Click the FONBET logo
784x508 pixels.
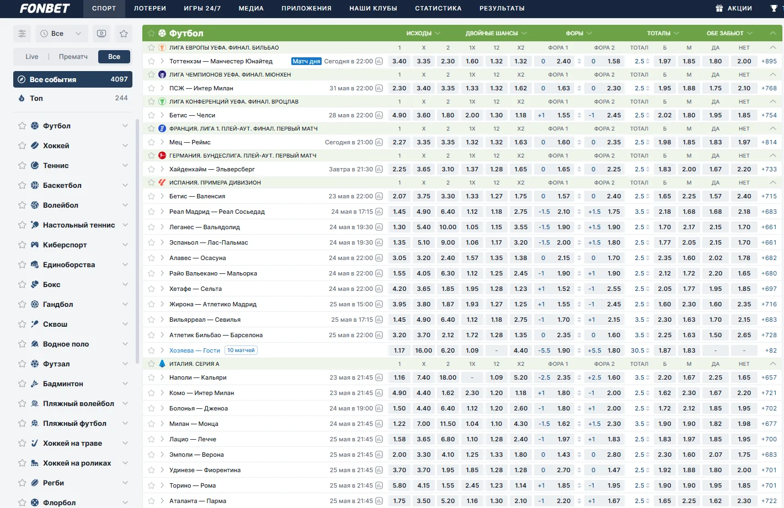pyautogui.click(x=45, y=8)
